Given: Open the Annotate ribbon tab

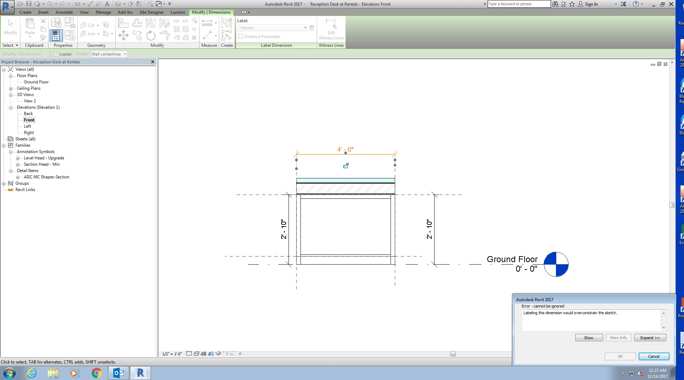Looking at the screenshot, I should point(64,12).
